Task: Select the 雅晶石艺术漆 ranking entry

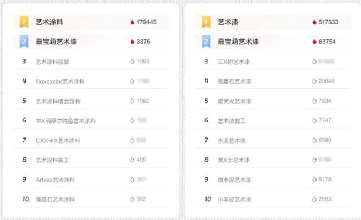Action: pos(234,81)
